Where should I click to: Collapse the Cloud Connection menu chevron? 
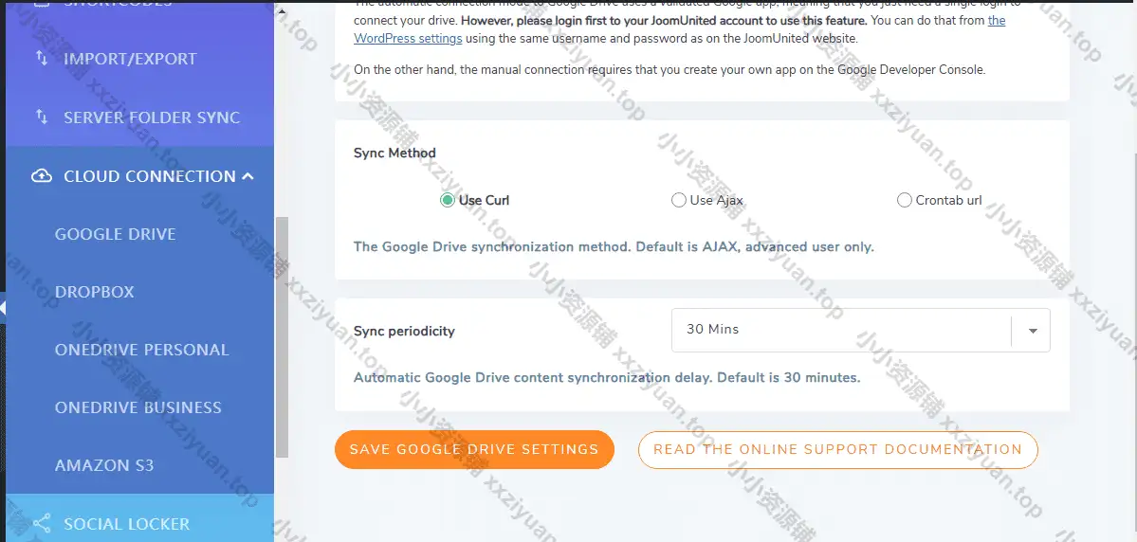pyautogui.click(x=248, y=176)
